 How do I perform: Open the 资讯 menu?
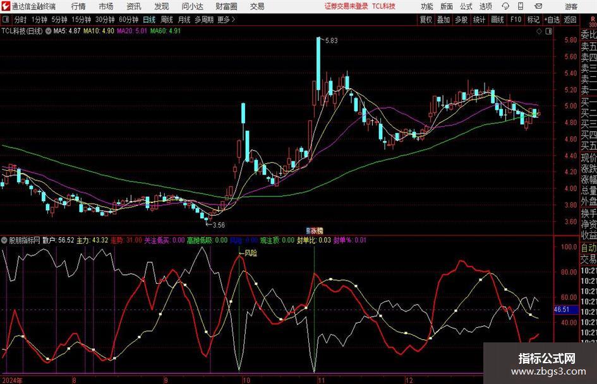click(x=134, y=6)
